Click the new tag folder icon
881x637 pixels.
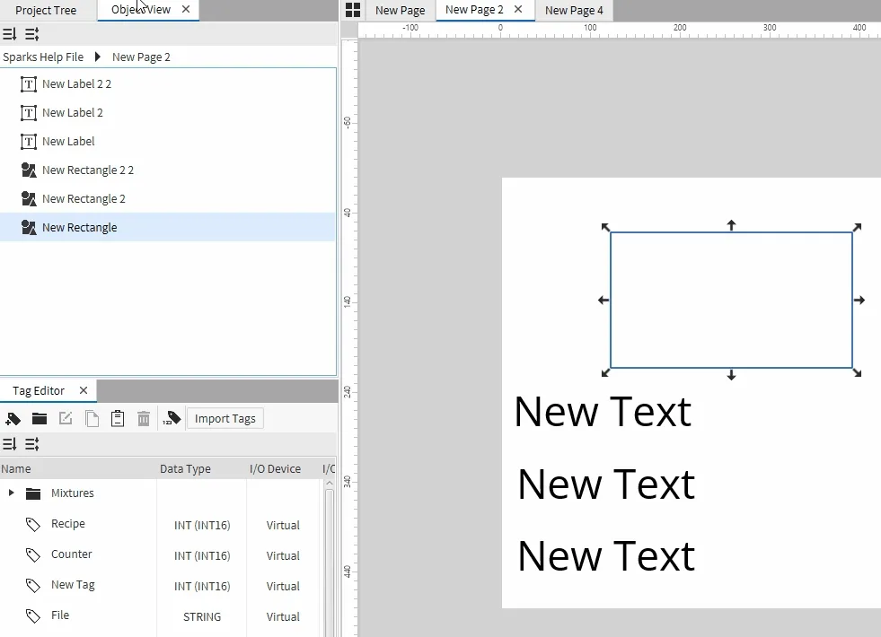pyautogui.click(x=40, y=419)
